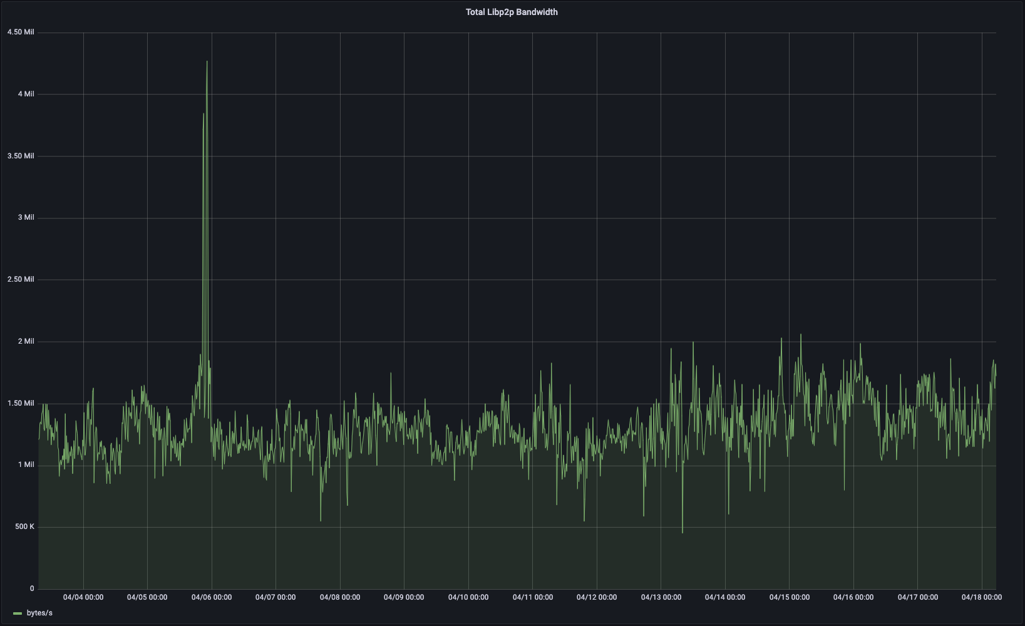Select the 04/18 00:00 time axis label
This screenshot has height=626, width=1025.
tap(982, 597)
